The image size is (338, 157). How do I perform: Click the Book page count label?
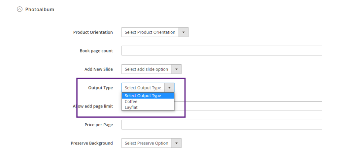96,51
